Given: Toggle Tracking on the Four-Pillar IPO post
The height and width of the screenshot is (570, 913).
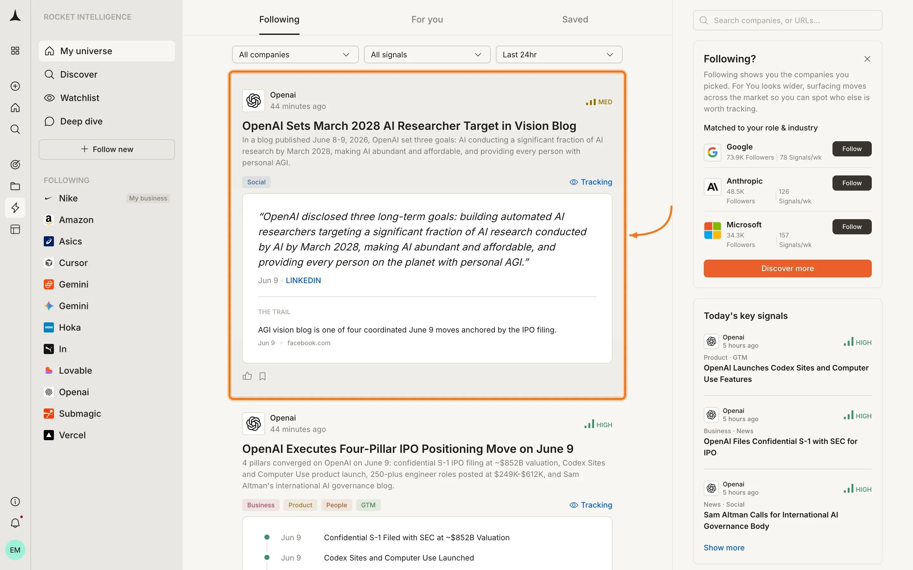Looking at the screenshot, I should pyautogui.click(x=590, y=505).
